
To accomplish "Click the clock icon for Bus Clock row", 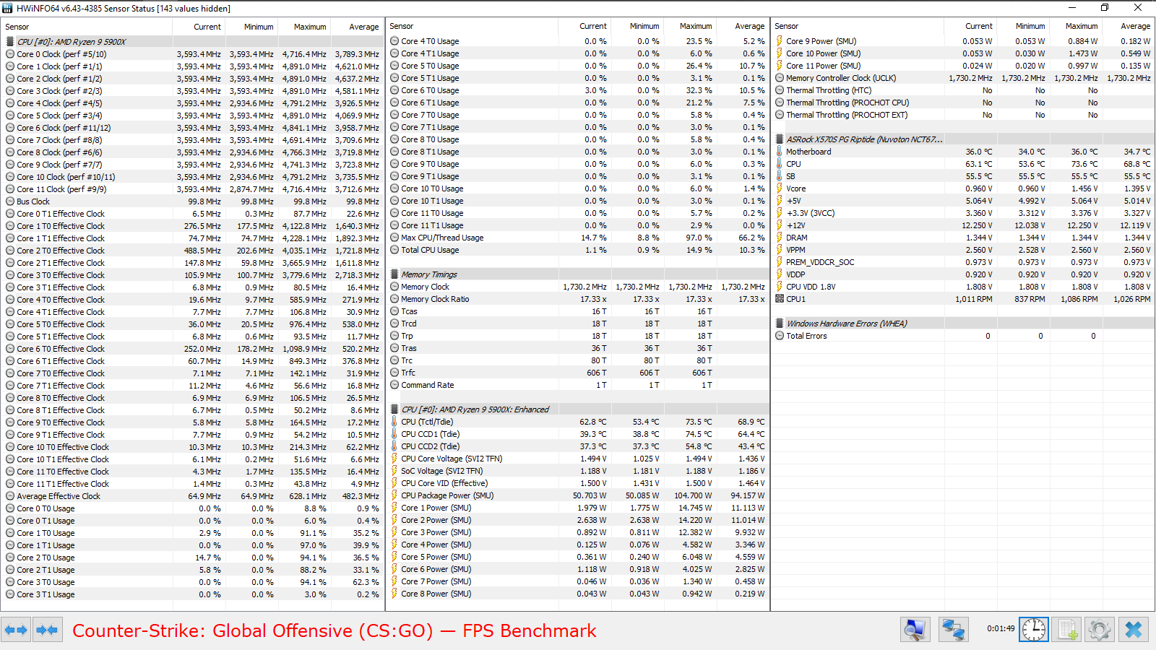I will tap(10, 201).
